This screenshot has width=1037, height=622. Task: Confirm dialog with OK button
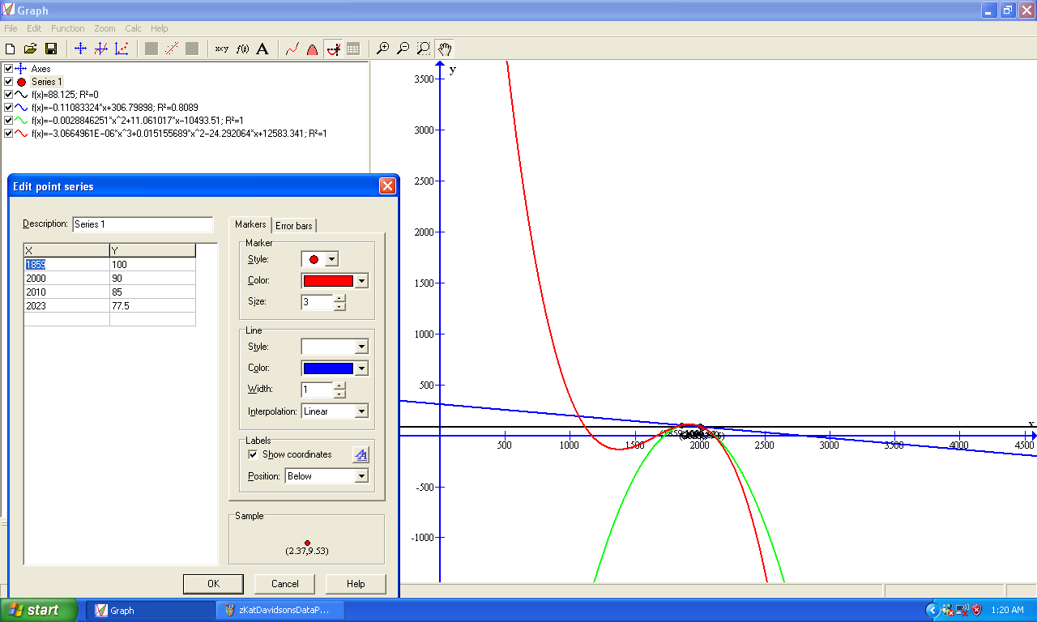click(213, 584)
